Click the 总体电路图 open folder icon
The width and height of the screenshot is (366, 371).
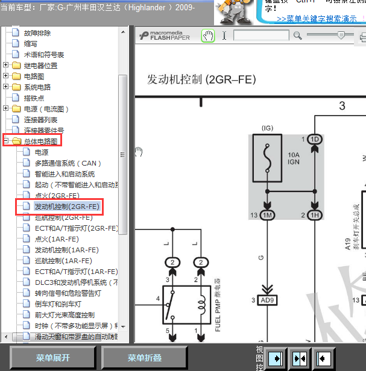point(17,141)
